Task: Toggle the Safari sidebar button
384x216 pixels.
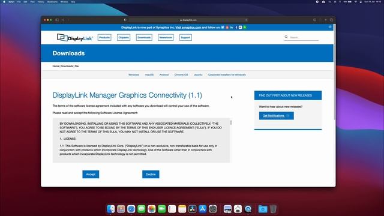Action: (57, 20)
